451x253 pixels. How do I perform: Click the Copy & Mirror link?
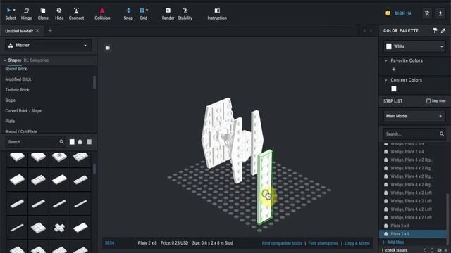point(357,243)
